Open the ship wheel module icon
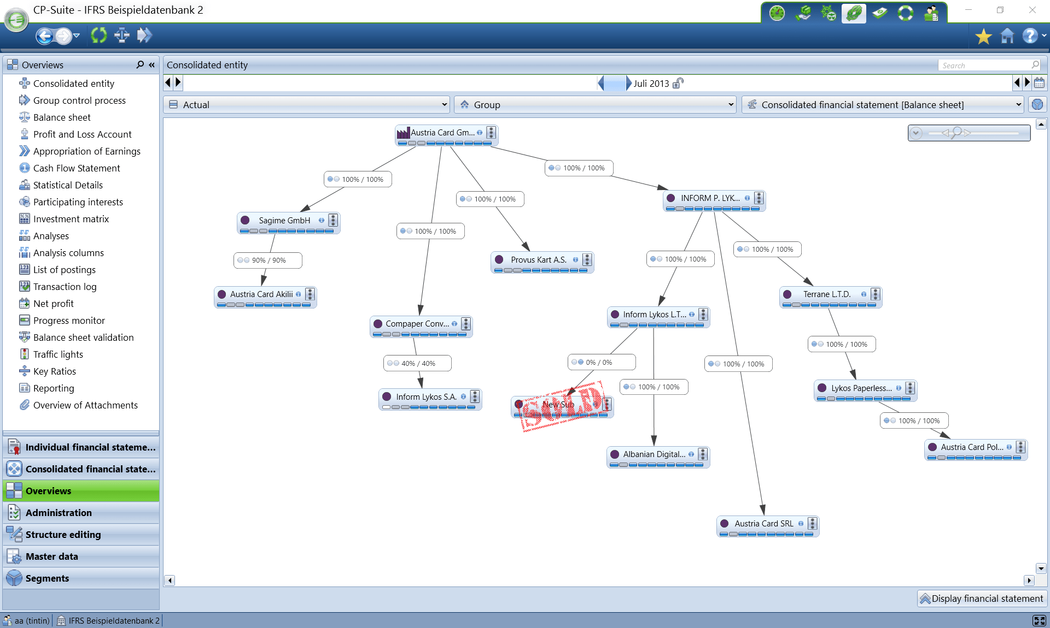 pos(829,13)
